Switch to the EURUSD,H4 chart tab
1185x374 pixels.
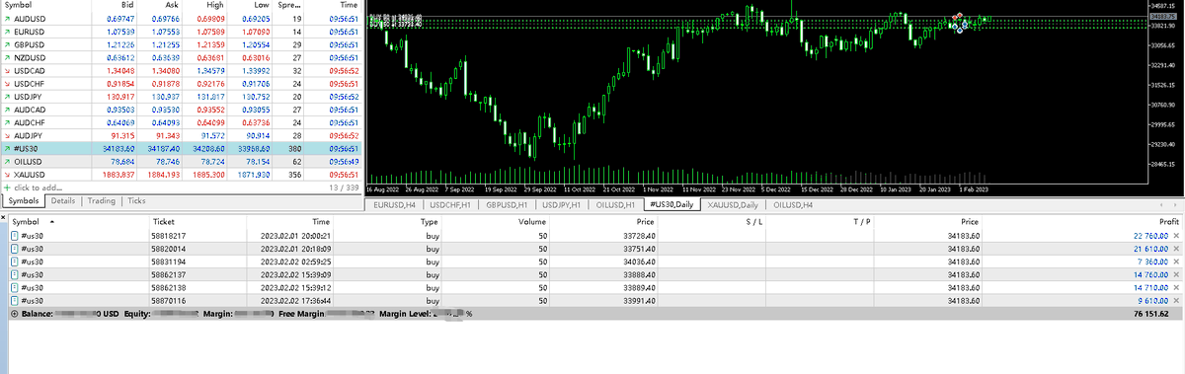[x=395, y=204]
